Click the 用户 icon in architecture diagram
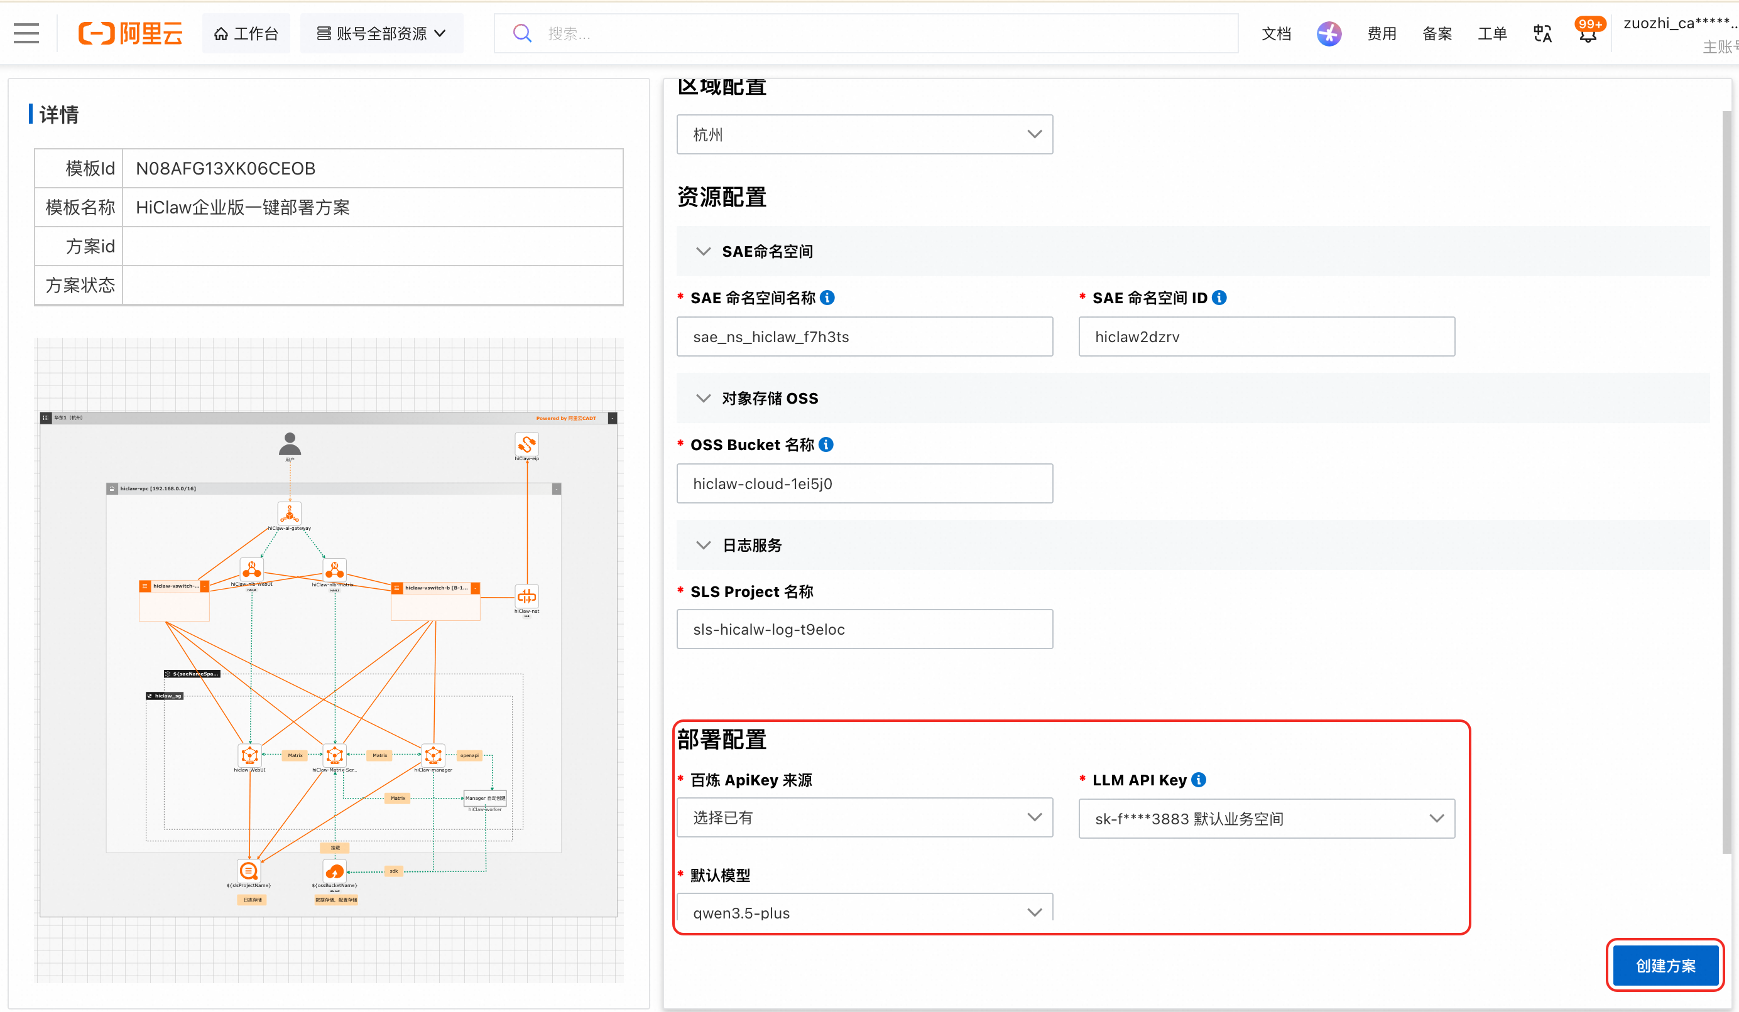1739x1012 pixels. 290,444
